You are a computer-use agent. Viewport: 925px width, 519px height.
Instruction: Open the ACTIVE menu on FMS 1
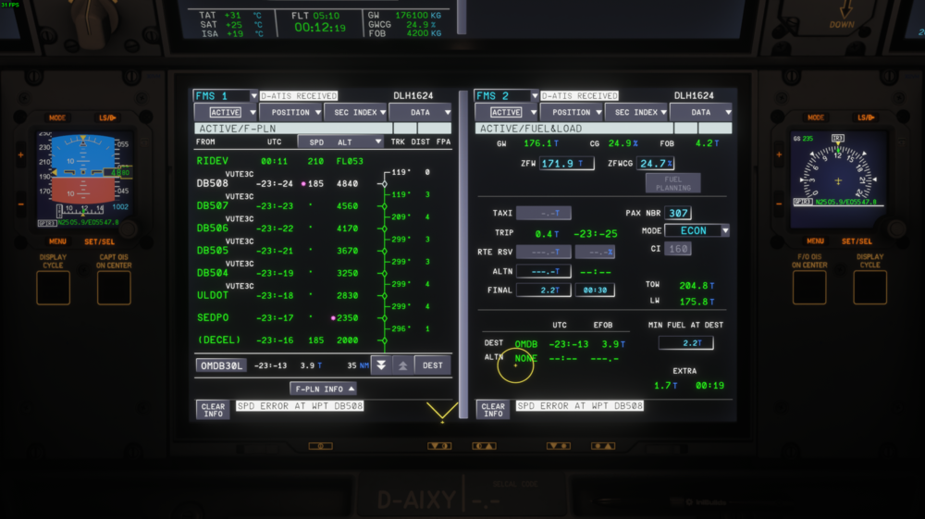[x=226, y=112]
